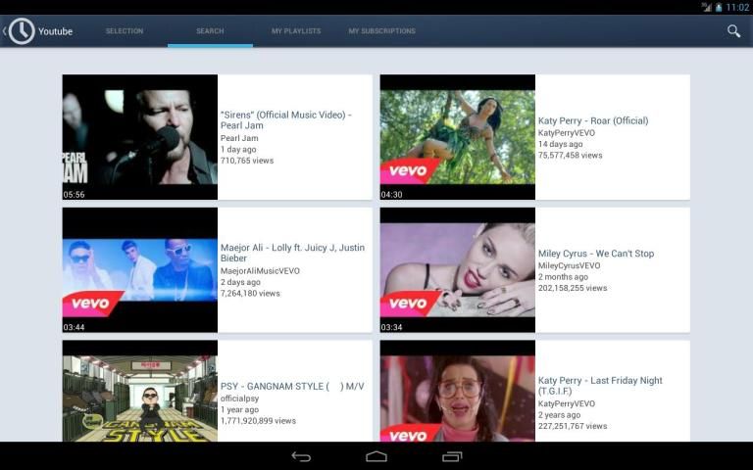The width and height of the screenshot is (753, 470).
Task: Open the Katy Perry Roar thumbnail
Action: click(x=457, y=137)
